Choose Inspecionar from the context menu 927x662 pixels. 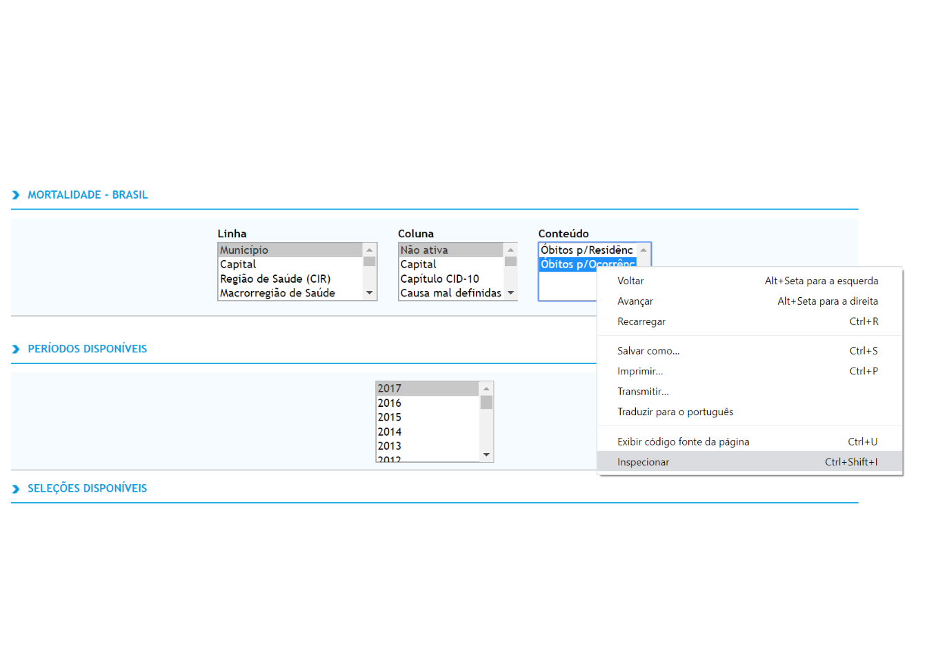pos(643,462)
